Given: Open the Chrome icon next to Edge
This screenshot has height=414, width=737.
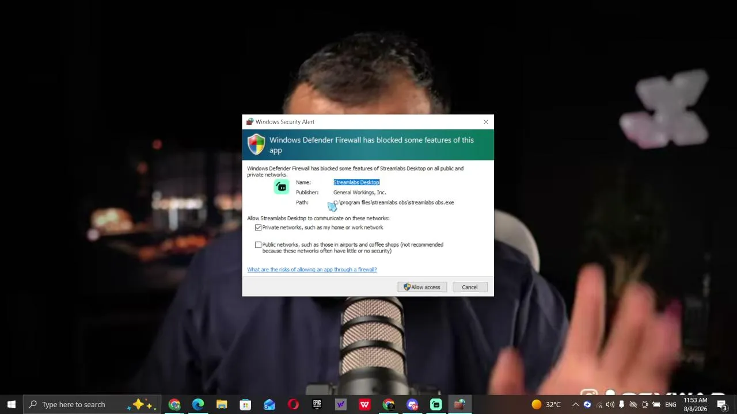Looking at the screenshot, I should point(174,404).
